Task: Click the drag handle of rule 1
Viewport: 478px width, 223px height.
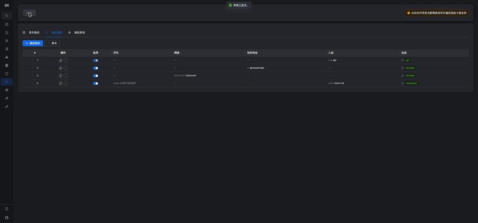Action: [33, 60]
